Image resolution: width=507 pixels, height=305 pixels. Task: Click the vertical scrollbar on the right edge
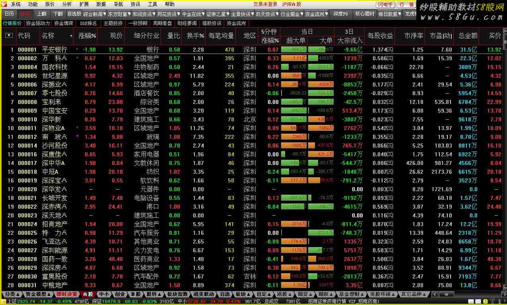point(505,159)
